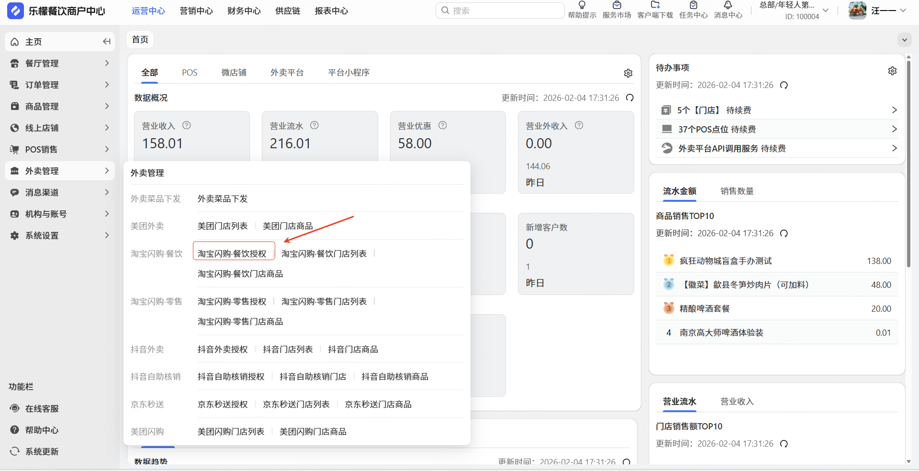The width and height of the screenshot is (919, 471).
Task: Switch to 销售数量 tab
Action: coord(737,191)
